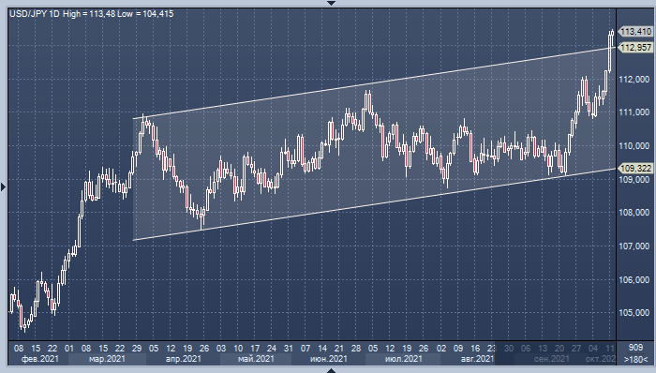Viewport: 656px width, 373px height.
Task: Expand the side panel arrow left of chart
Action: [x=3, y=186]
